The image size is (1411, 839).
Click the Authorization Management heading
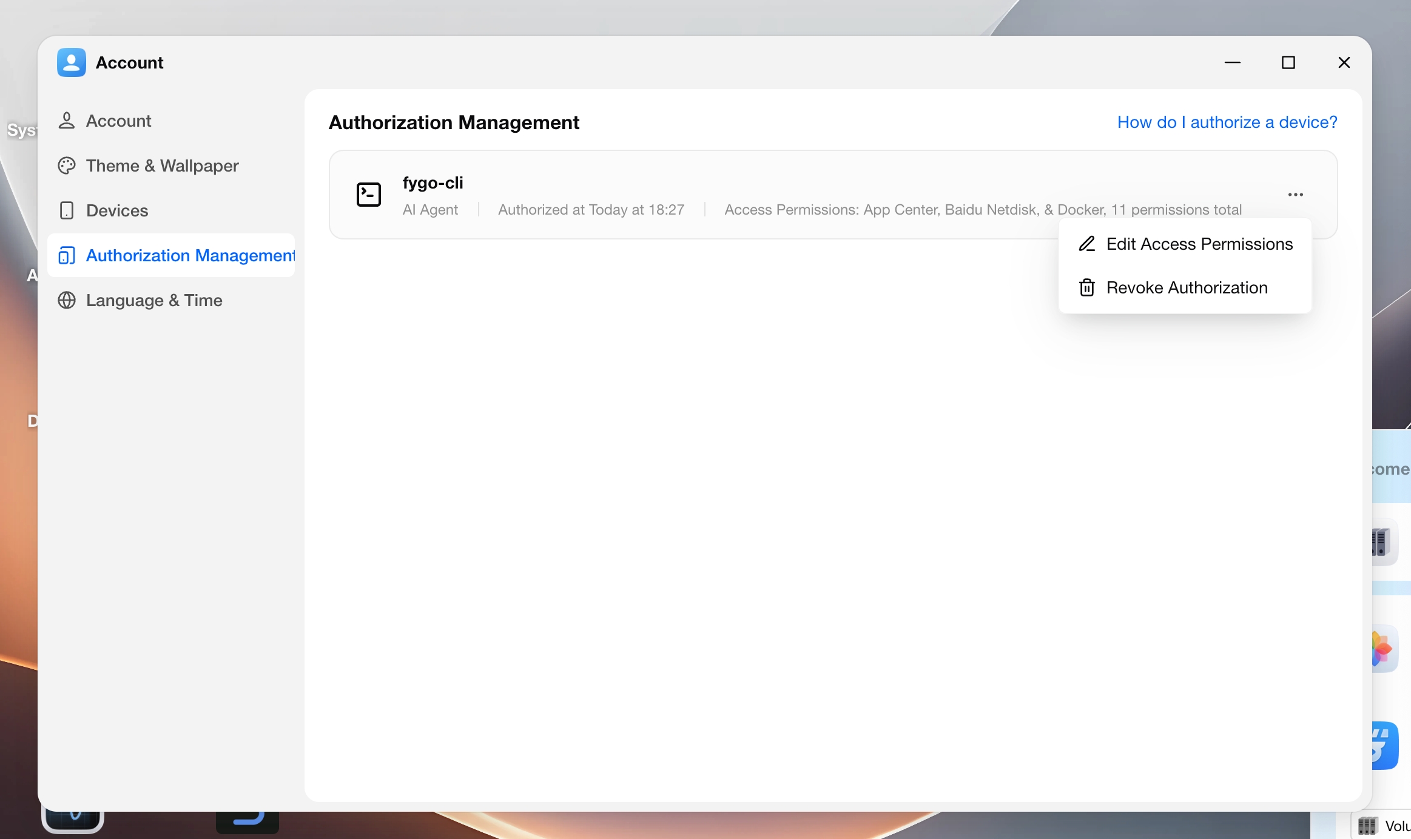[x=454, y=122]
